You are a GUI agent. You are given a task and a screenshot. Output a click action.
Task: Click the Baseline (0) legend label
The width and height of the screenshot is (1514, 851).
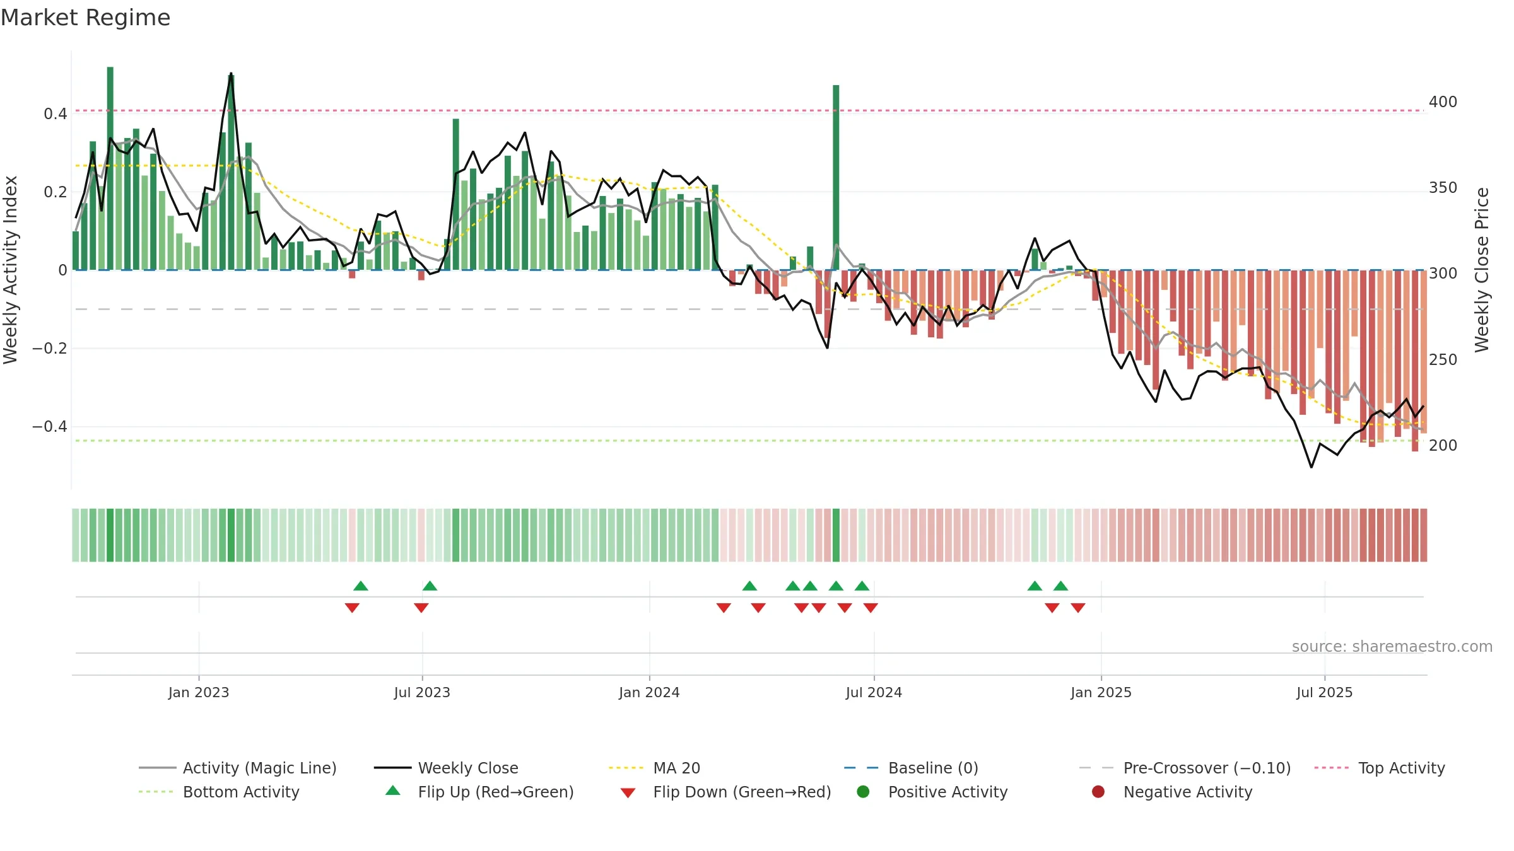(x=933, y=768)
